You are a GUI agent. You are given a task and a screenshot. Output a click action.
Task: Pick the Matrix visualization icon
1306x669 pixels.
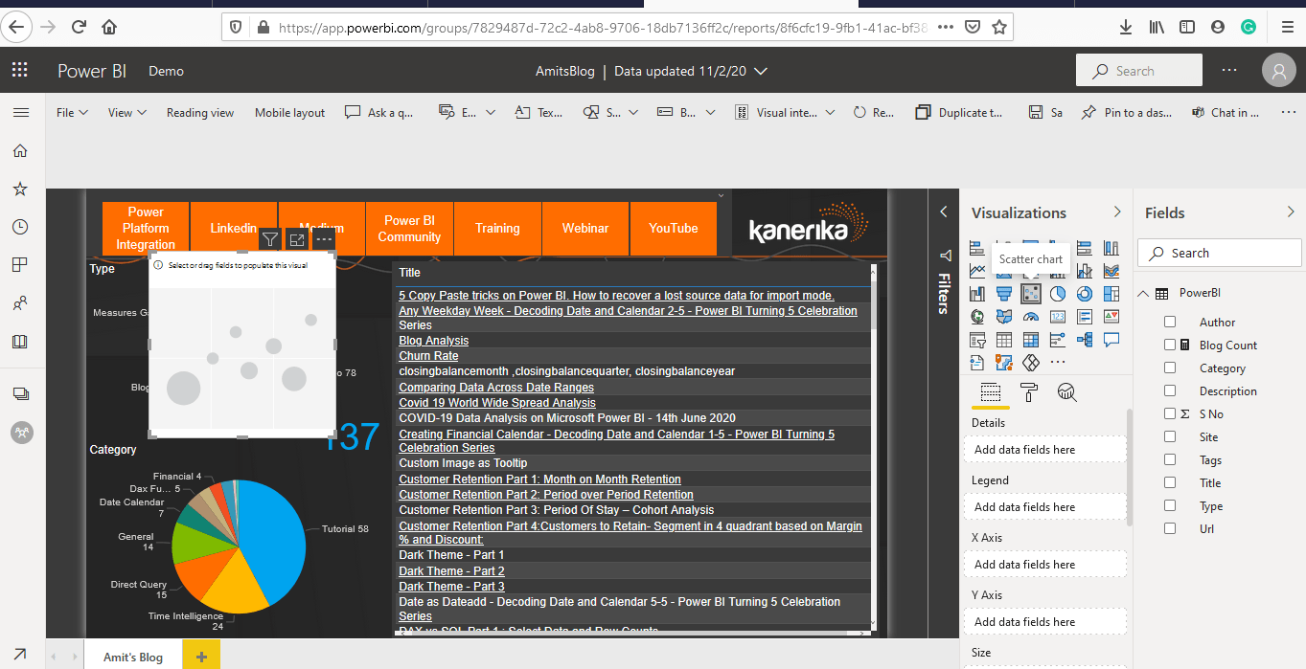click(1031, 340)
